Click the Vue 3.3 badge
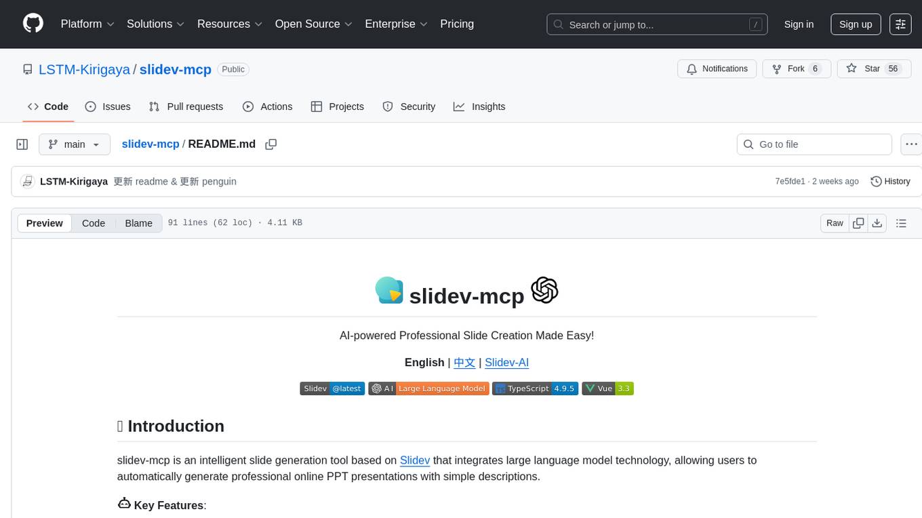This screenshot has width=922, height=518. tap(607, 388)
